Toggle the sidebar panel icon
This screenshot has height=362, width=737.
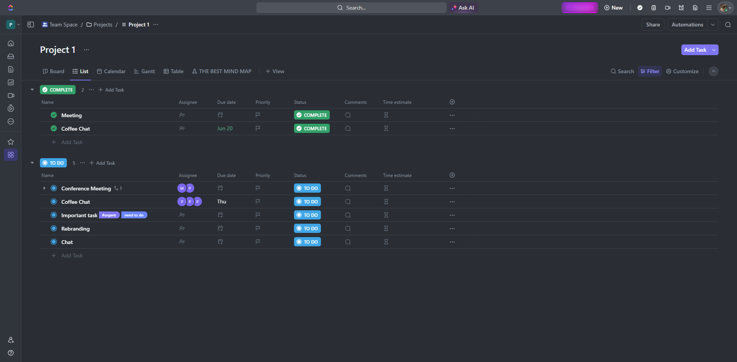tap(31, 25)
